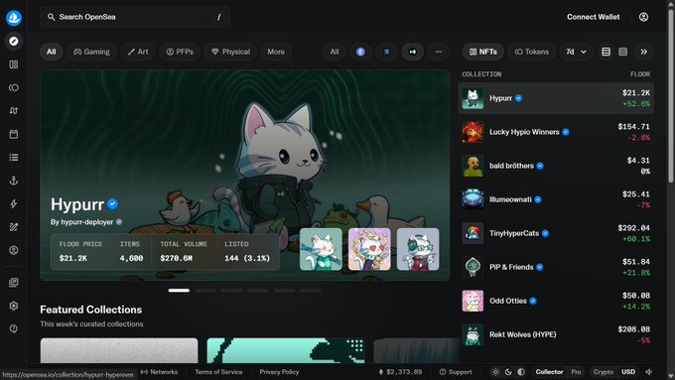Open Odd Otties collection row
675x380 pixels.
click(x=556, y=302)
